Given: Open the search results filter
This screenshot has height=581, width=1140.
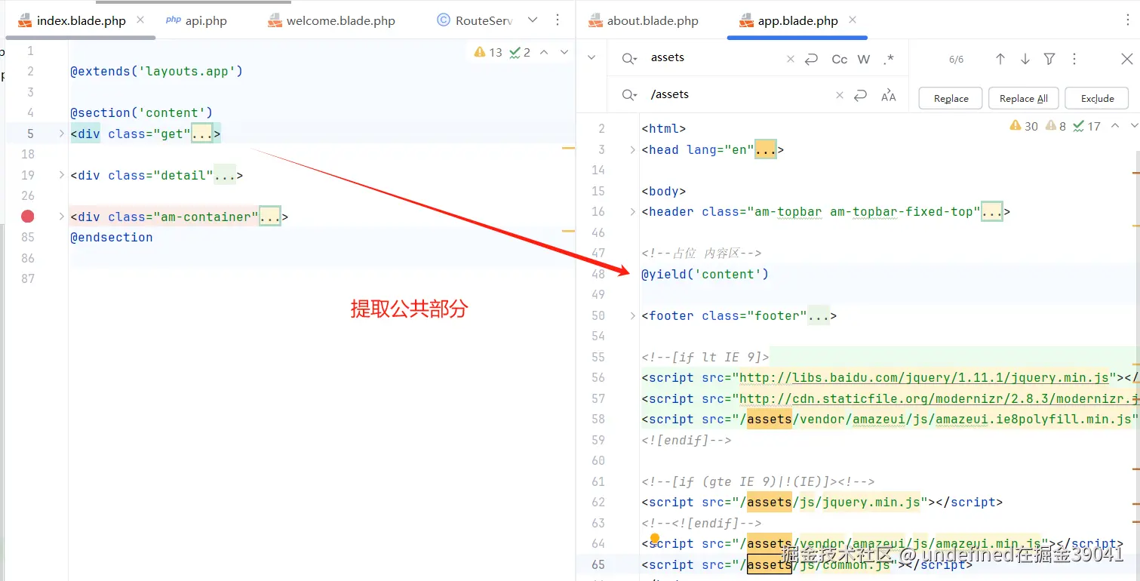Looking at the screenshot, I should [1049, 59].
